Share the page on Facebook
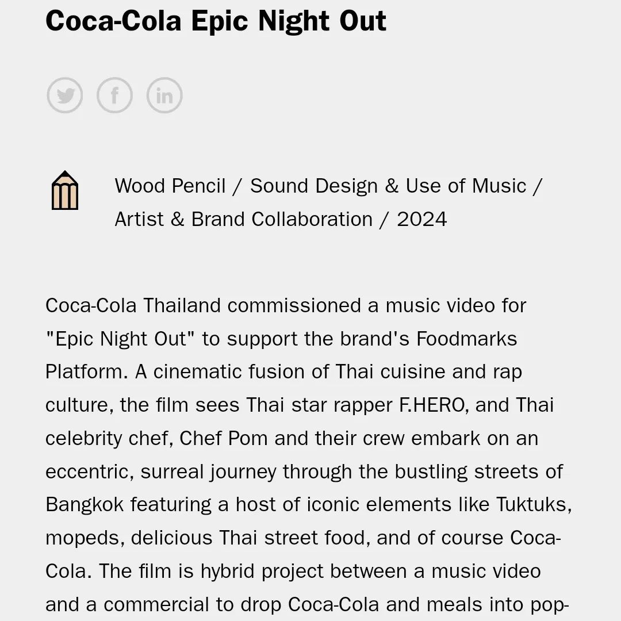 114,95
